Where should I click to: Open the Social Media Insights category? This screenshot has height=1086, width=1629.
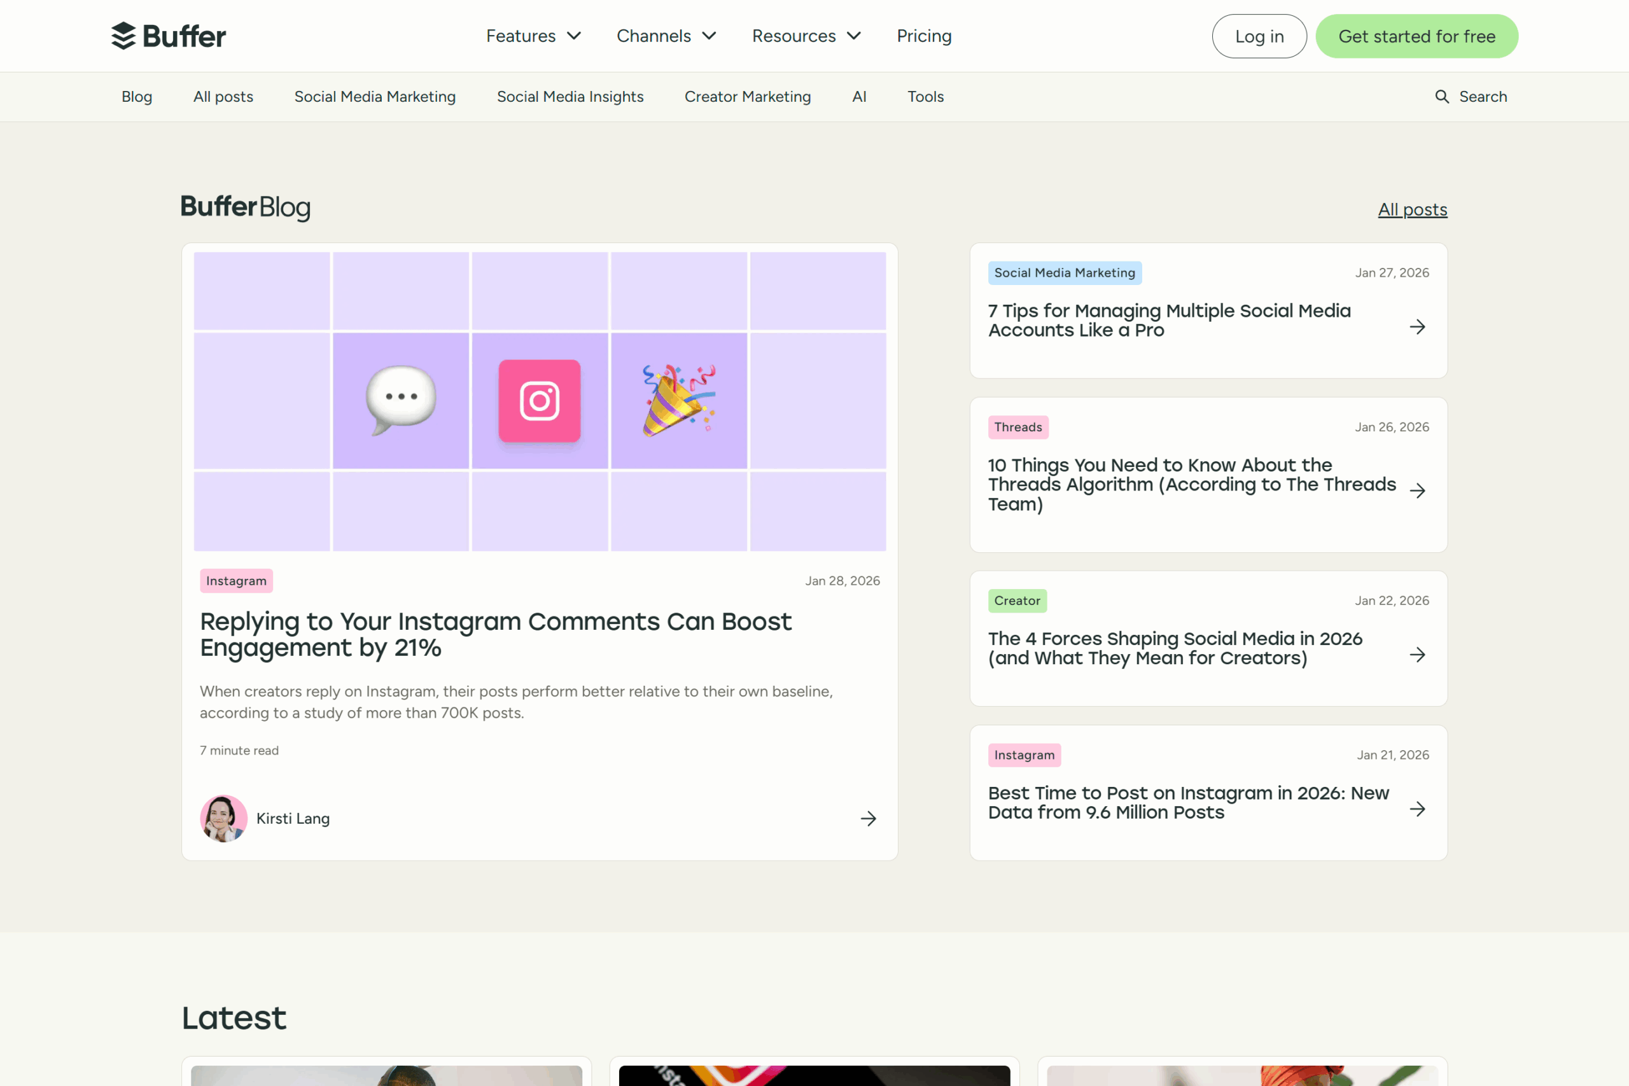tap(570, 97)
